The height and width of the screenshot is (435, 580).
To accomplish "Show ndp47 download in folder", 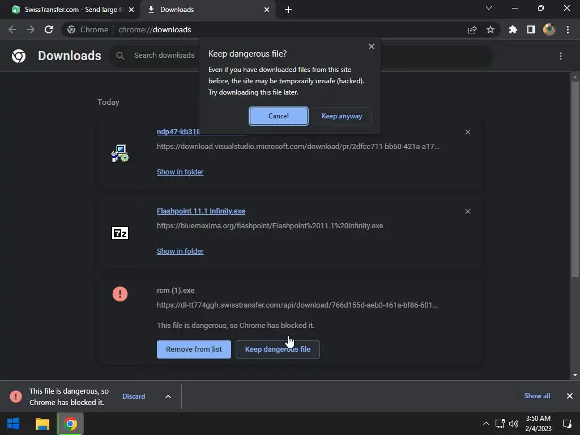I will coord(180,172).
